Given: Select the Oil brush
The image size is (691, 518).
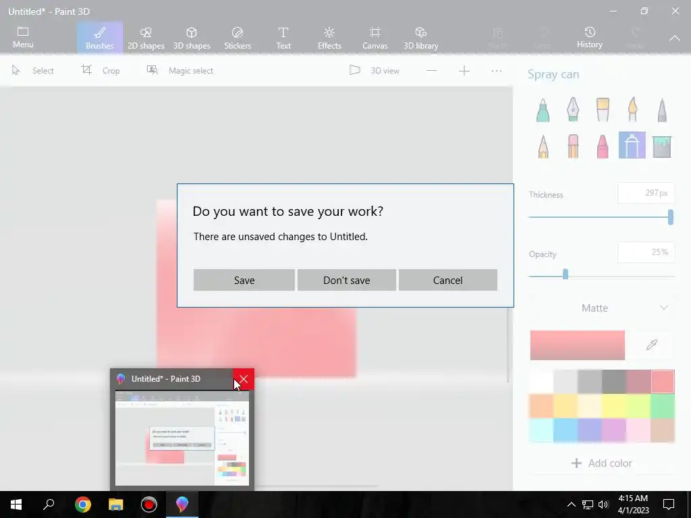Looking at the screenshot, I should pyautogui.click(x=603, y=109).
